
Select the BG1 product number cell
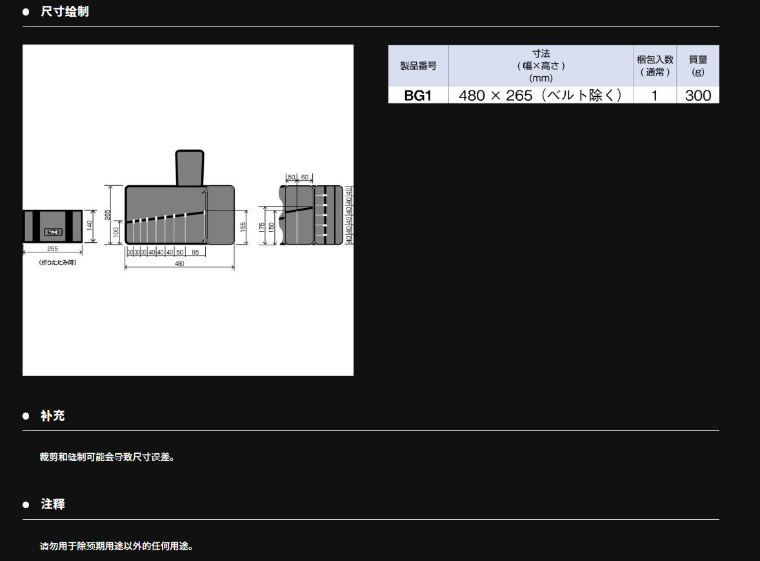418,96
